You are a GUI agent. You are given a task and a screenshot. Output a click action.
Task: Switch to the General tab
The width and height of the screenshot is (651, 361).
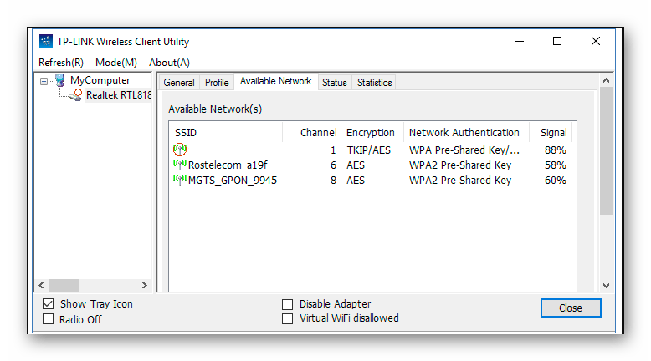click(179, 83)
